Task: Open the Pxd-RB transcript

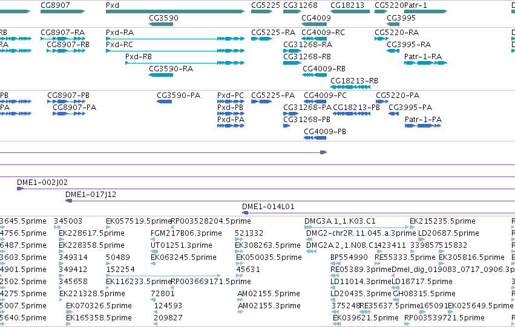Action: coord(185,63)
